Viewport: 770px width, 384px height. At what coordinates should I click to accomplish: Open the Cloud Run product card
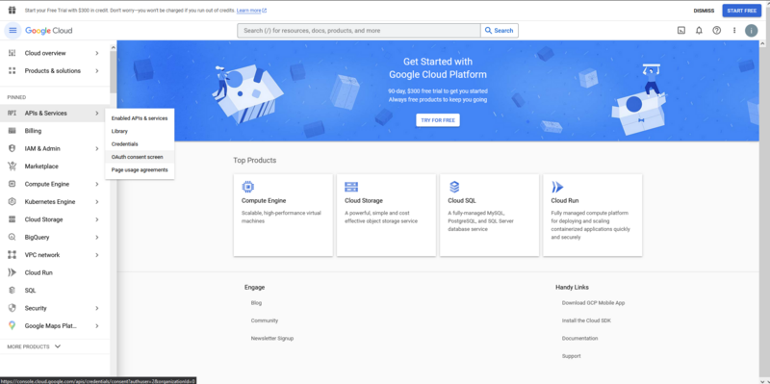pyautogui.click(x=593, y=215)
